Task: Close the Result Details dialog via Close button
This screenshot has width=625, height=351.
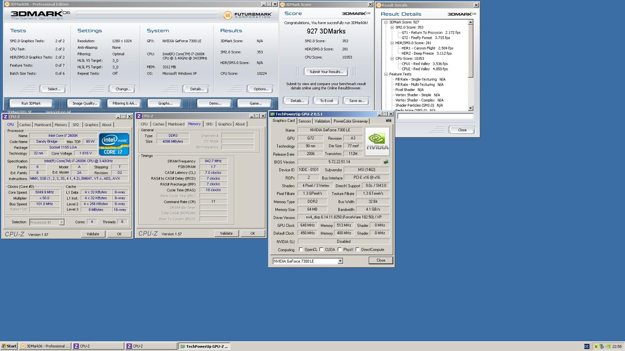Action: (462, 130)
